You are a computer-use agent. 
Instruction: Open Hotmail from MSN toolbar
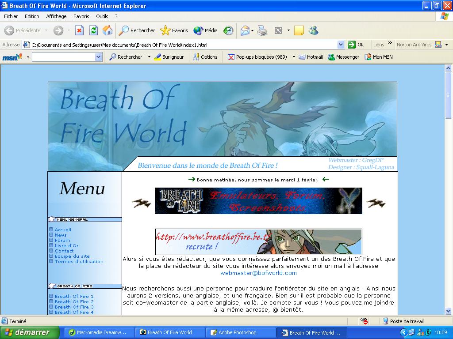pyautogui.click(x=311, y=57)
